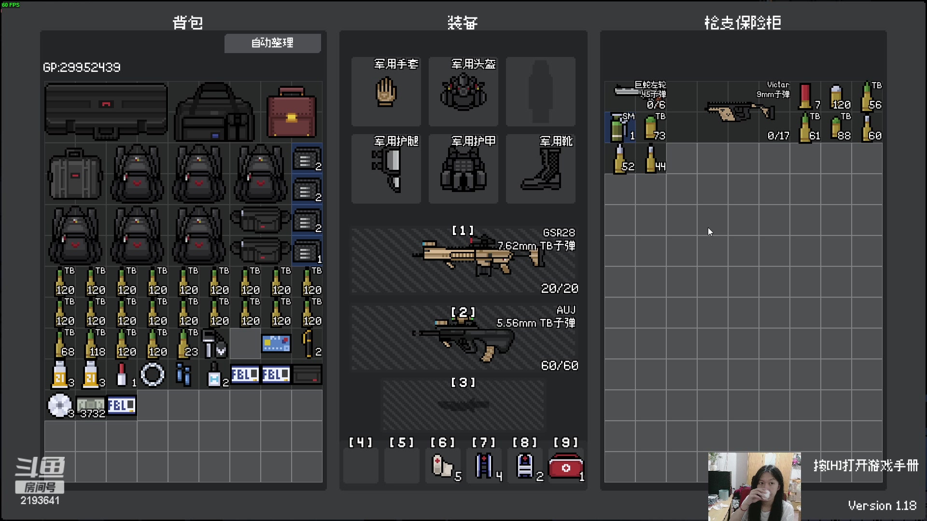Viewport: 927px width, 521px height.
Task: Select the red leather briefcase item
Action: click(291, 112)
